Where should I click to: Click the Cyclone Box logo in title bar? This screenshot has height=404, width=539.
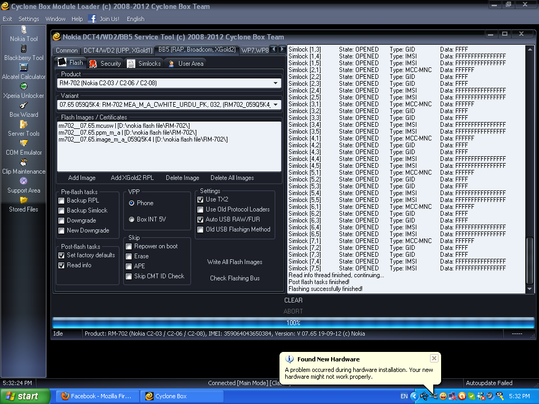tap(5, 6)
